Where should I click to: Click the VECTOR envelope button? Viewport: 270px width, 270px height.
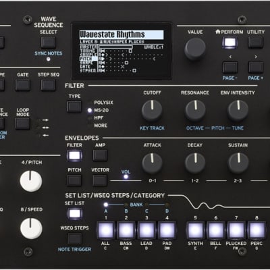click(x=100, y=180)
